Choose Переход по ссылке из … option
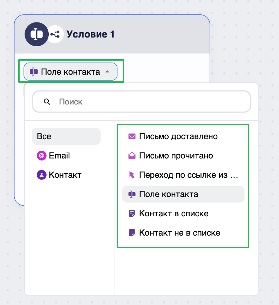Image resolution: width=279 pixels, height=305 pixels. [183, 175]
